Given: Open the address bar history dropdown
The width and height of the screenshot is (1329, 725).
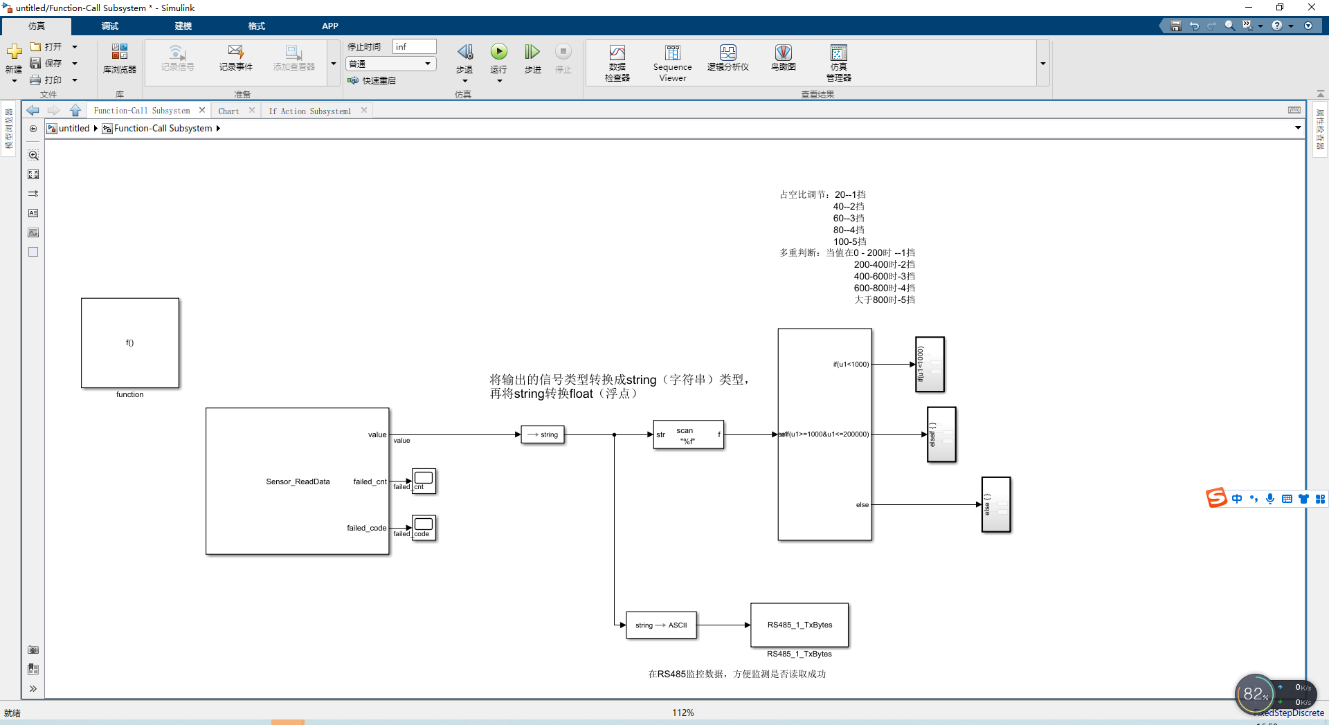Looking at the screenshot, I should click(1298, 128).
